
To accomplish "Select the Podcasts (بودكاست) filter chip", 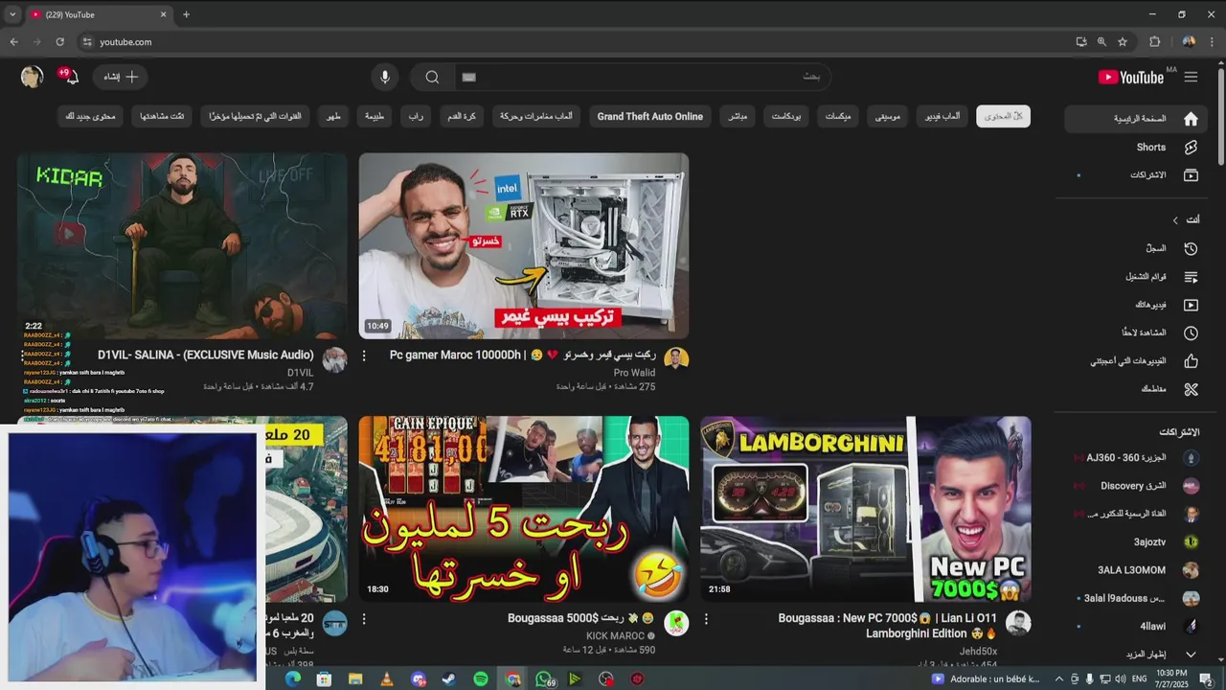I will pos(786,116).
